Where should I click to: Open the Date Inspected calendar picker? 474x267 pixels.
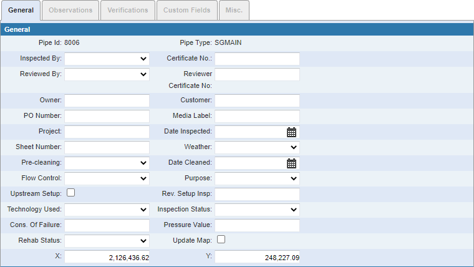[291, 132]
